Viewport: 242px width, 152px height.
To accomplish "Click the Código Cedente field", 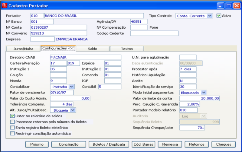I will [x=154, y=33].
